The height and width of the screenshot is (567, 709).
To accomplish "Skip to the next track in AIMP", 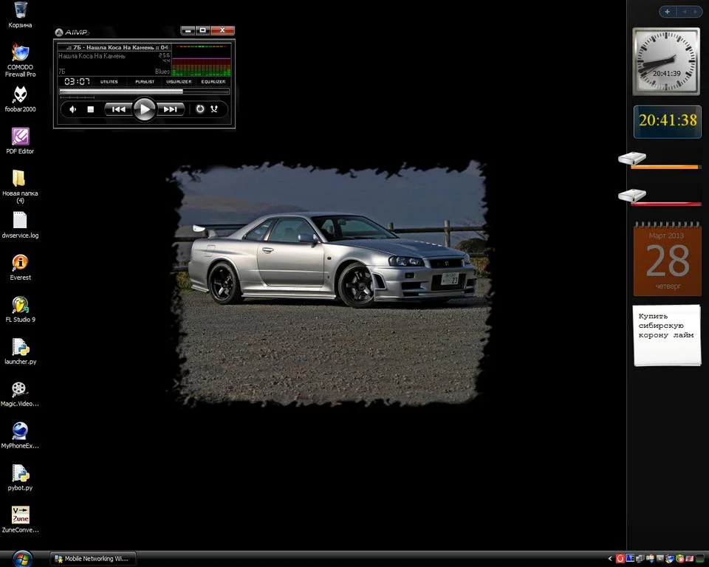I will 170,109.
